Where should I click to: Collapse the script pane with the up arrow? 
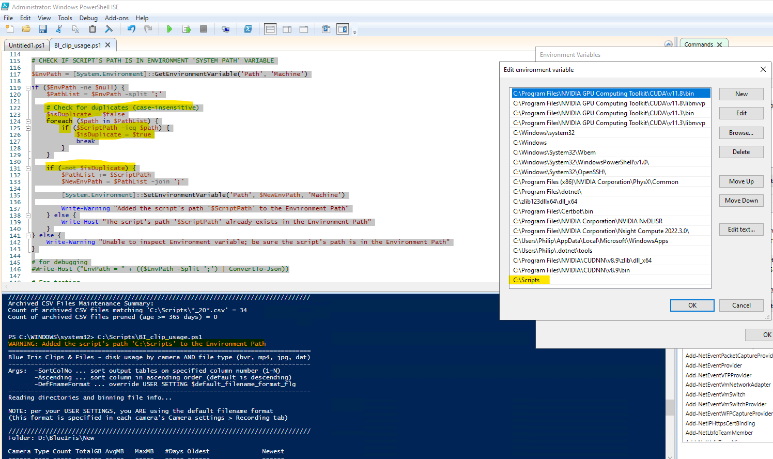pyautogui.click(x=669, y=44)
